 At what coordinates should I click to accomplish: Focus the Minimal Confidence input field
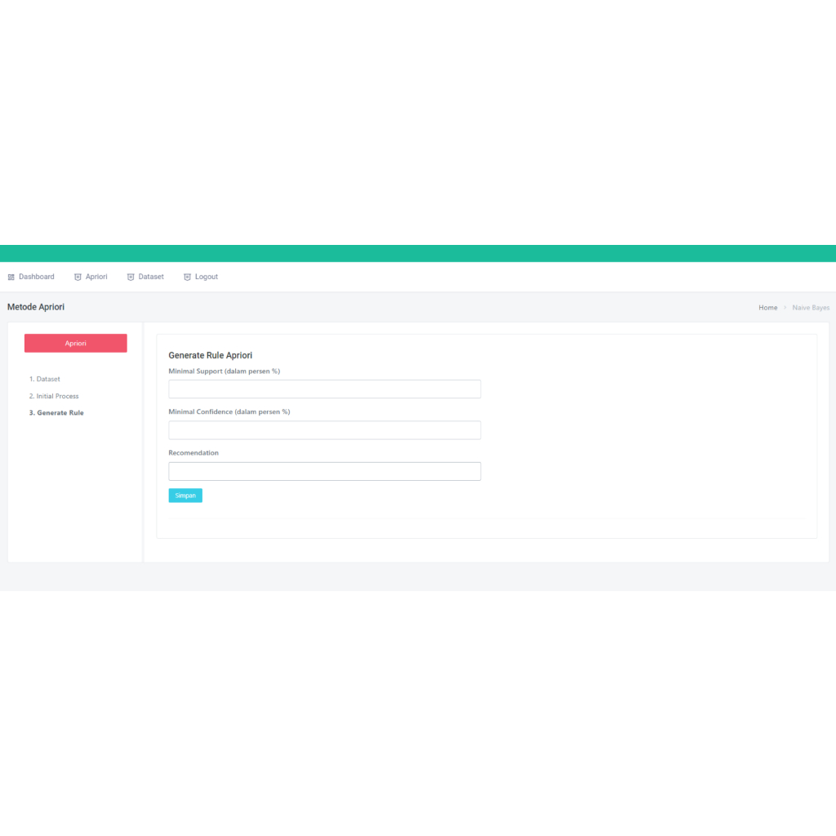click(x=325, y=430)
